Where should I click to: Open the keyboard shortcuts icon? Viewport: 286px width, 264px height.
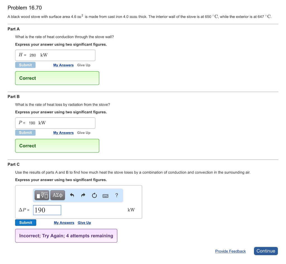[106, 196]
